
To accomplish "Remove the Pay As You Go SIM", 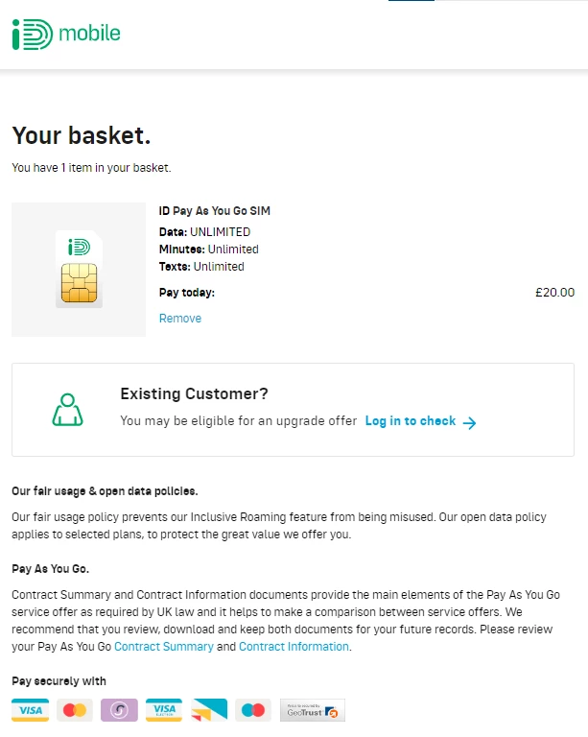I will [180, 319].
